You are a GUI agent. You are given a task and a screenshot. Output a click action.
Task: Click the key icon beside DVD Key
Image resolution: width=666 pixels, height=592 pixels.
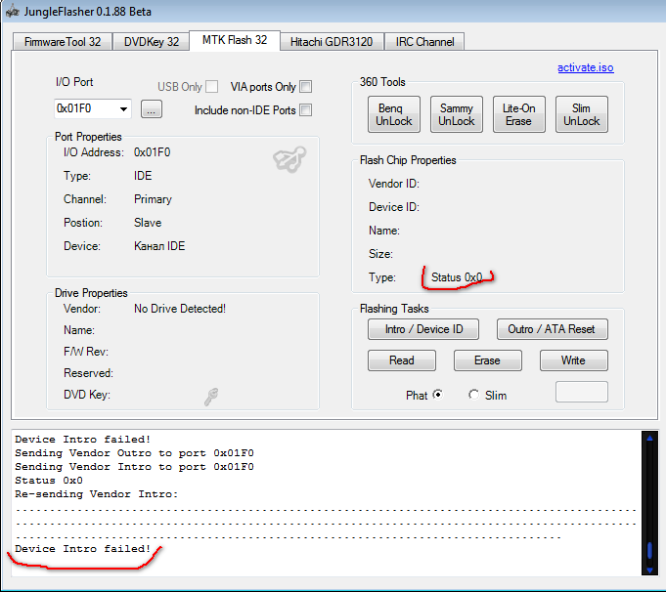click(x=211, y=397)
